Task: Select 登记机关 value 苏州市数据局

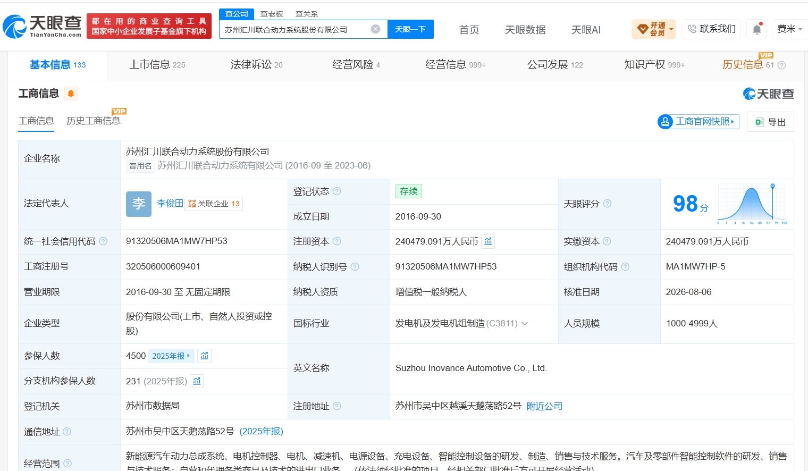Action: click(153, 406)
